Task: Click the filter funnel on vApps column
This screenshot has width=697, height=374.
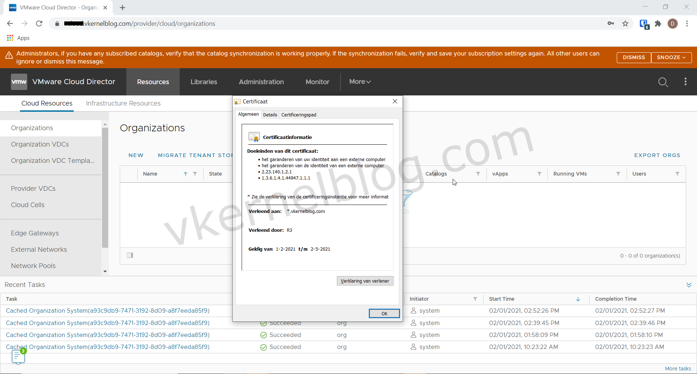Action: tap(539, 174)
